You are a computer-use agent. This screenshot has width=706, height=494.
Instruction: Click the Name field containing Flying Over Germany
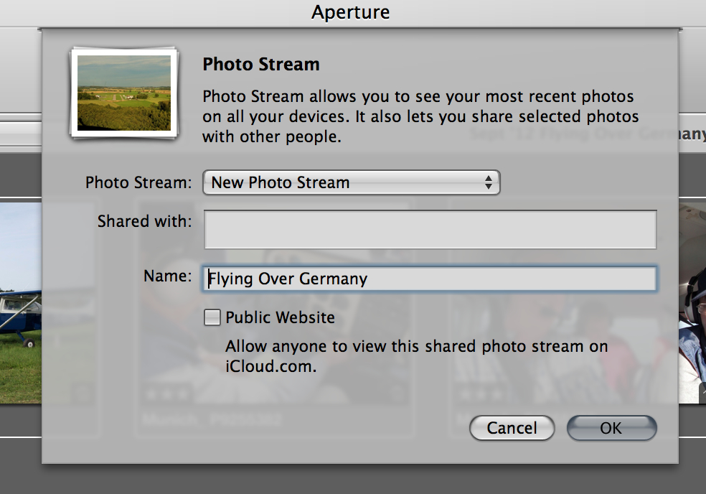pos(430,279)
